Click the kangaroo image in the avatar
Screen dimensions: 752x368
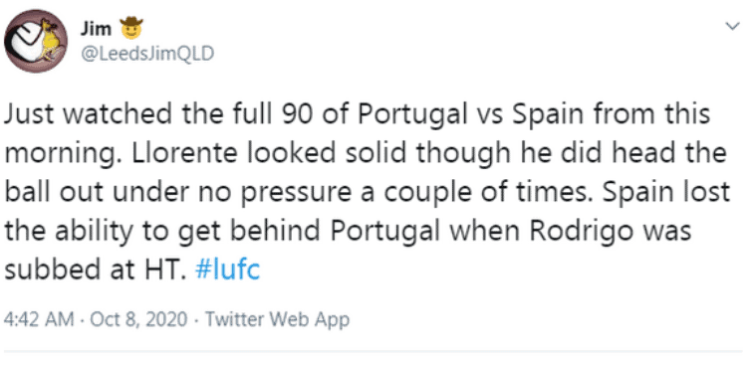pyautogui.click(x=48, y=40)
